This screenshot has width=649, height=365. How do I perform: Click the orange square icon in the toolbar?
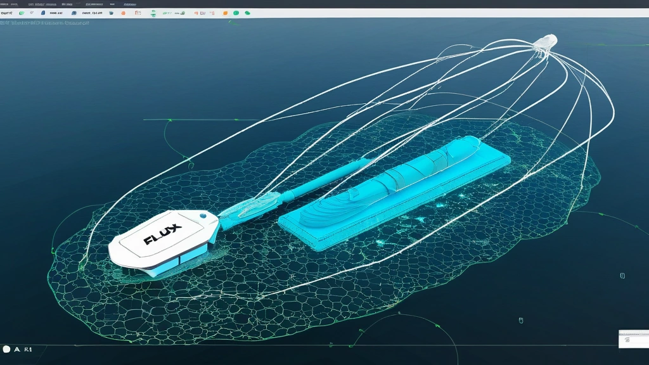coord(225,13)
